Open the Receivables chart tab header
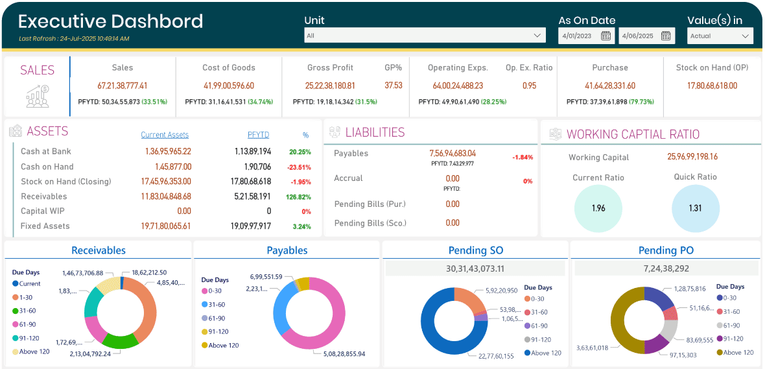The width and height of the screenshot is (765, 369). [98, 250]
